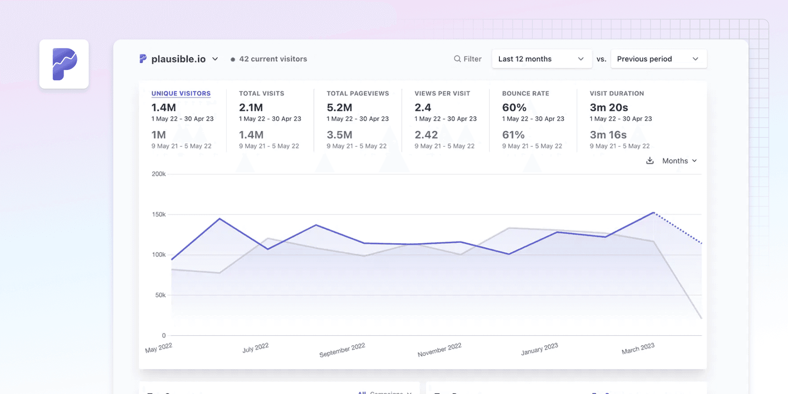The width and height of the screenshot is (788, 394).
Task: Click the September 2022 x-axis label
Action: 342,350
